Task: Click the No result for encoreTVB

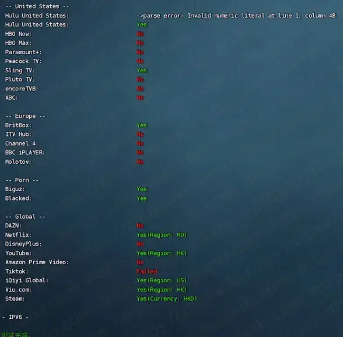Action: [x=141, y=89]
